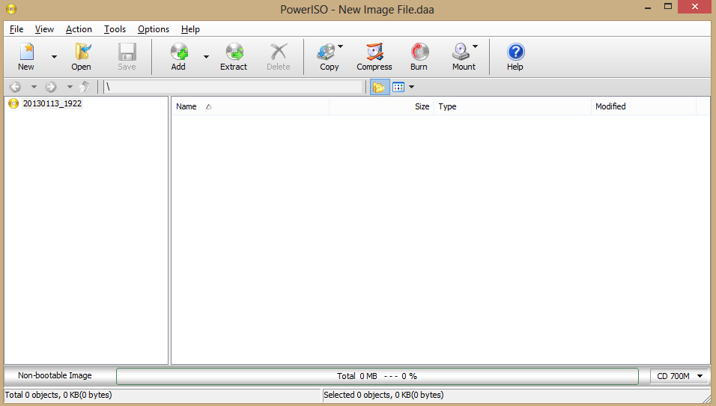716x406 pixels.
Task: Open the Options menu
Action: pyautogui.click(x=154, y=29)
